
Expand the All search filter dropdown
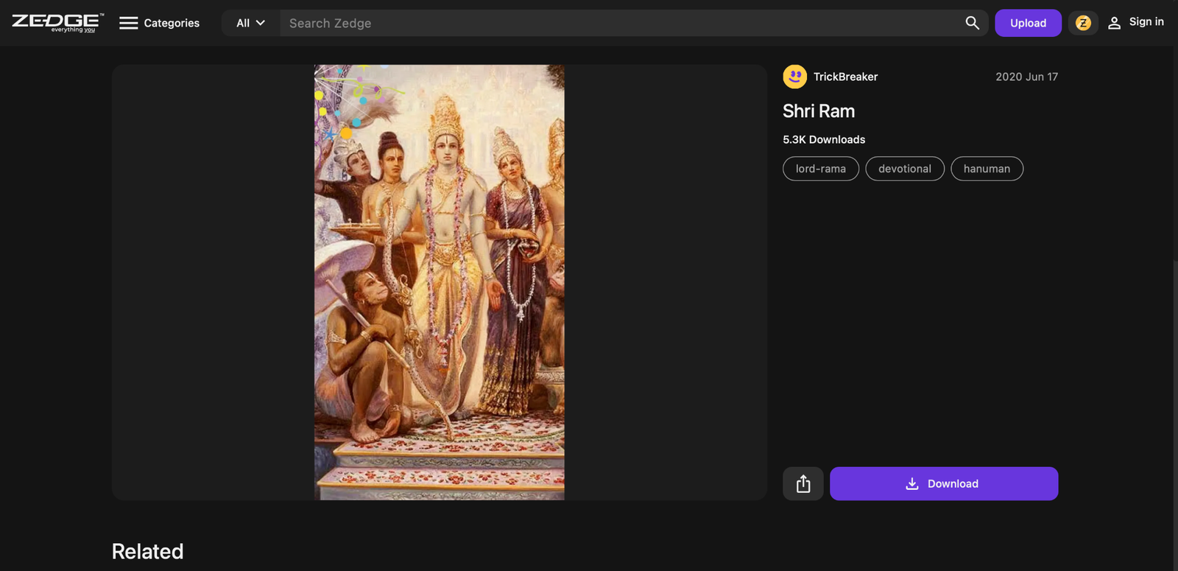pyautogui.click(x=250, y=23)
